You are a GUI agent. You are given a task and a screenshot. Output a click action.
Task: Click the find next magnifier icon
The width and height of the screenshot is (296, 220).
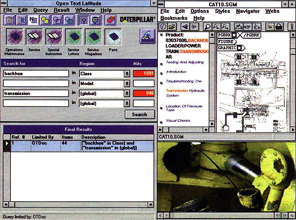(x=225, y=27)
